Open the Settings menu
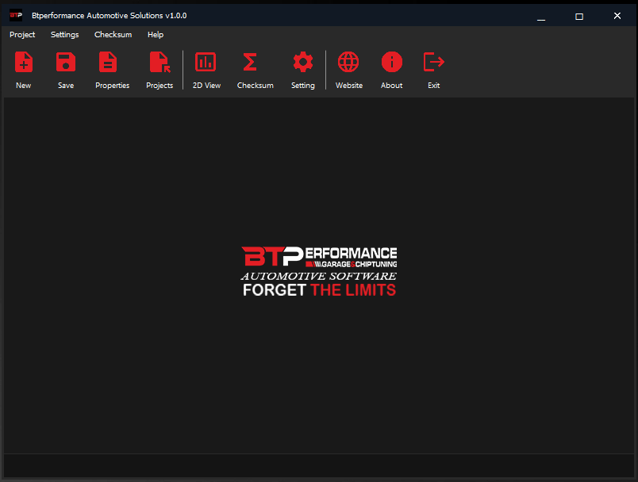 pos(64,34)
